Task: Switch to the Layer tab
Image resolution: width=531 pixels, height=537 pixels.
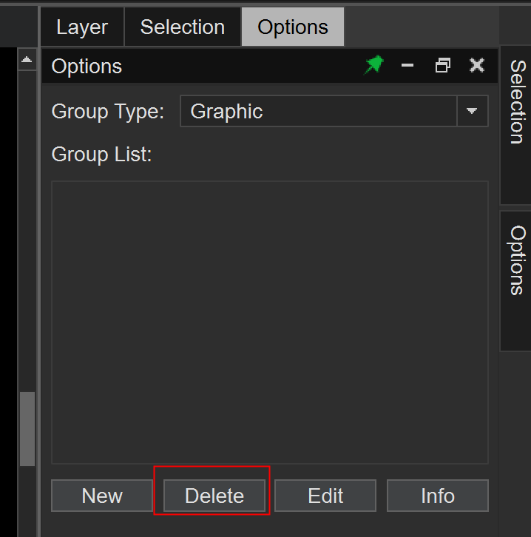Action: (82, 27)
